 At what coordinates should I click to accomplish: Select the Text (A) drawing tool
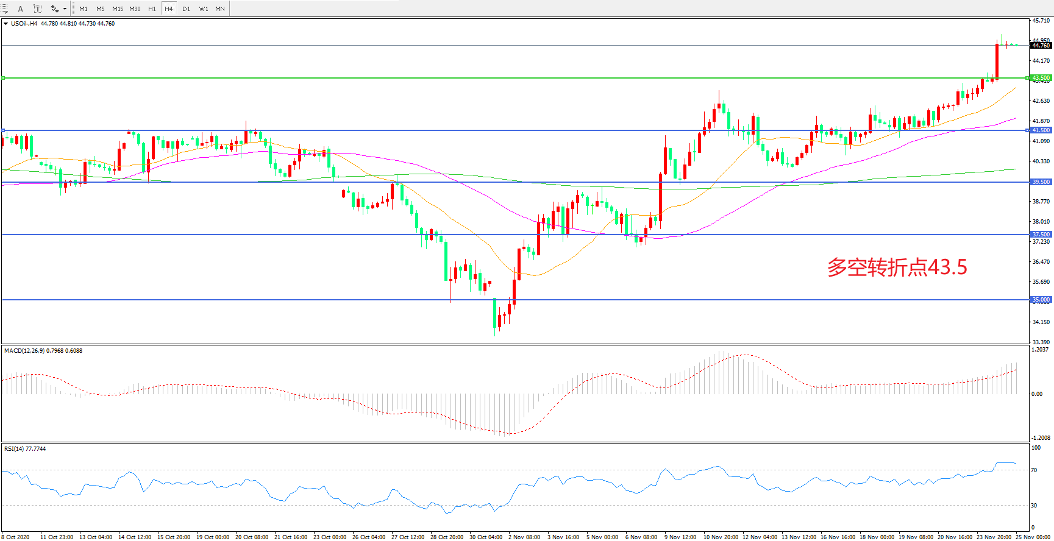click(x=20, y=9)
